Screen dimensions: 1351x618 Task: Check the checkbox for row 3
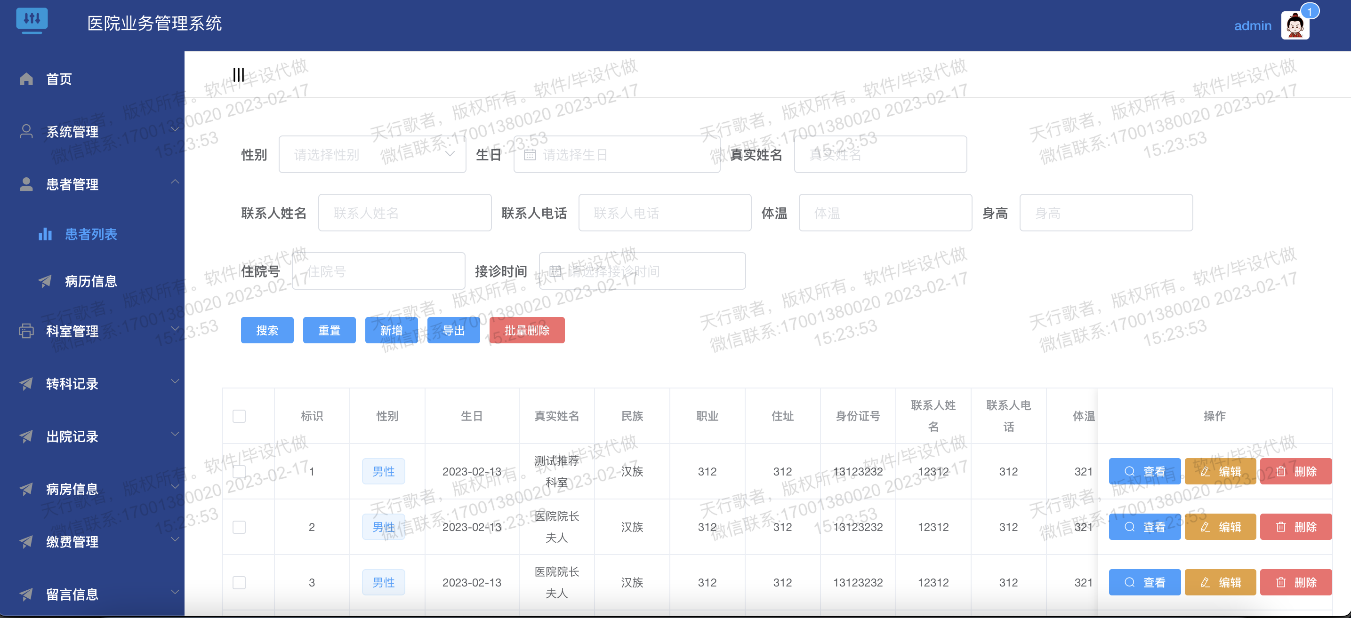pyautogui.click(x=239, y=582)
